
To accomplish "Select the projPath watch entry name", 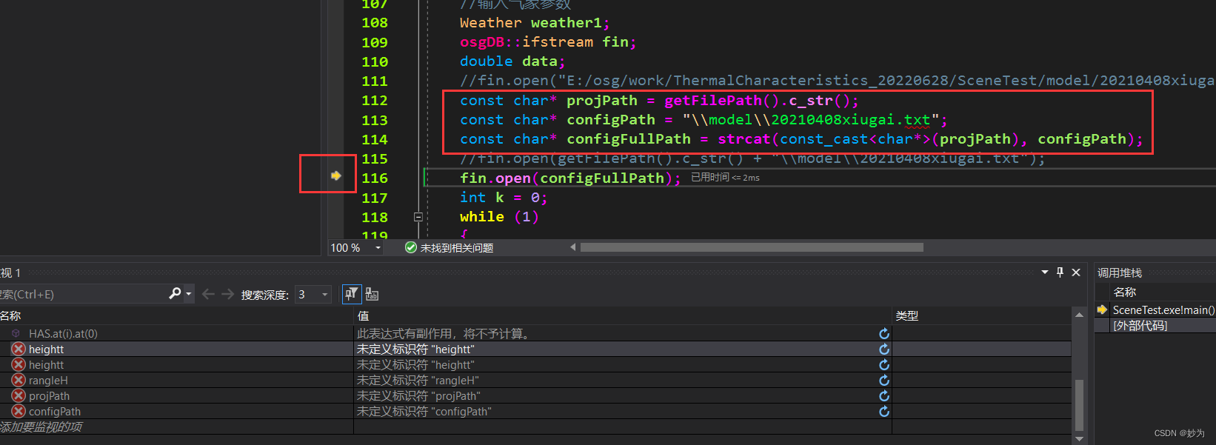I will 49,396.
